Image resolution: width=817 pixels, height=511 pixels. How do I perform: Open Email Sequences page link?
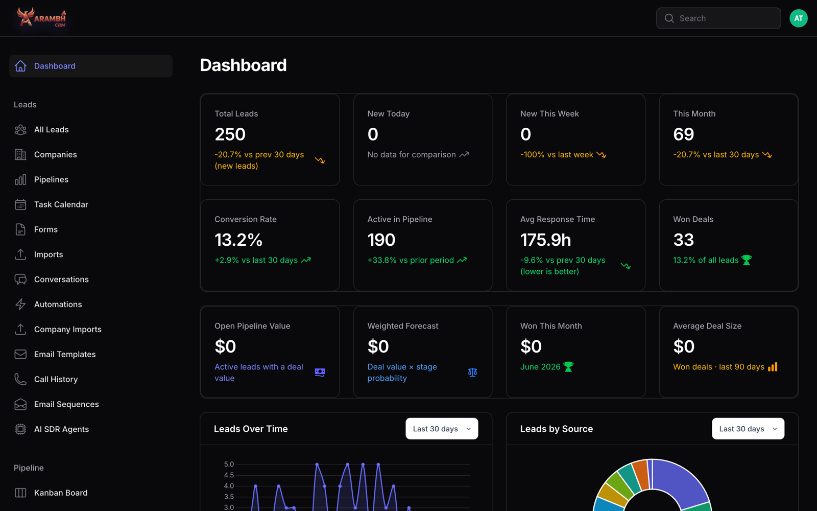(91, 404)
